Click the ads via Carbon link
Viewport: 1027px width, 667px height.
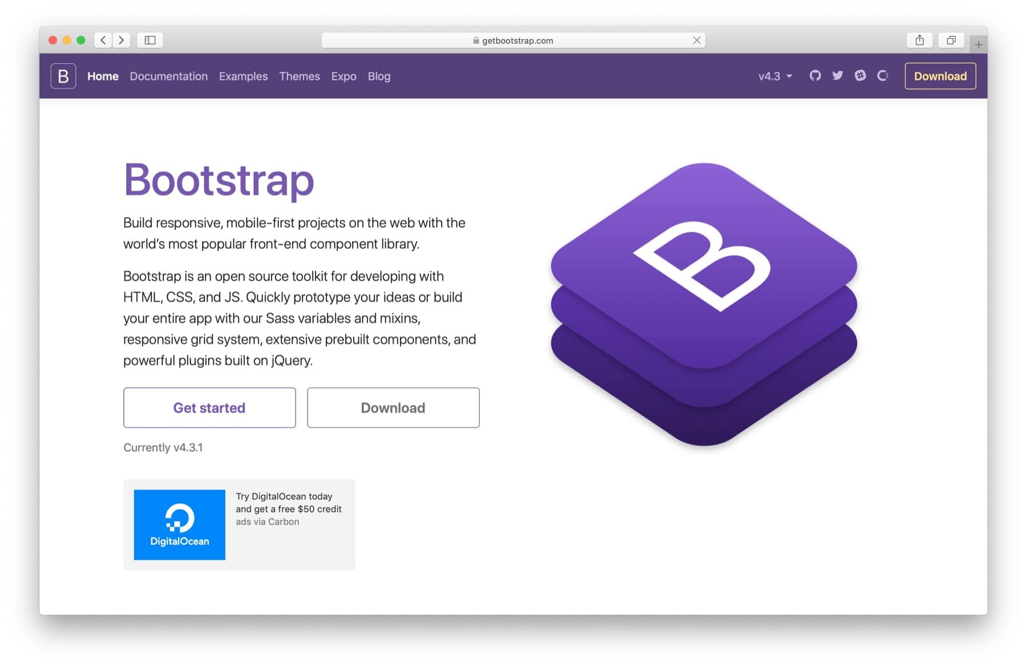[266, 522]
